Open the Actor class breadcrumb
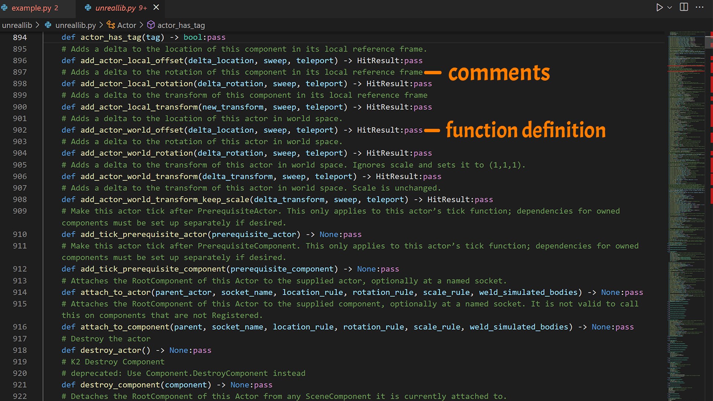This screenshot has height=401, width=713. tap(127, 25)
